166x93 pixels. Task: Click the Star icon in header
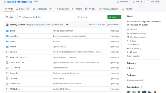[x=149, y=2]
